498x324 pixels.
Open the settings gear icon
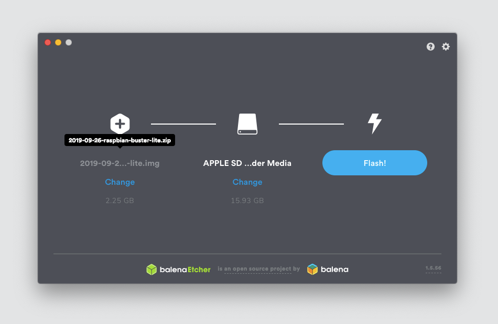point(446,47)
